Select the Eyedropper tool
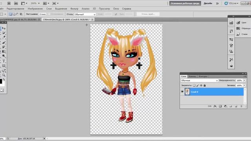 [x=4, y=37]
